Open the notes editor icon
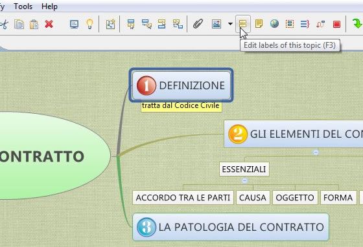The height and width of the screenshot is (247, 363). (x=259, y=23)
